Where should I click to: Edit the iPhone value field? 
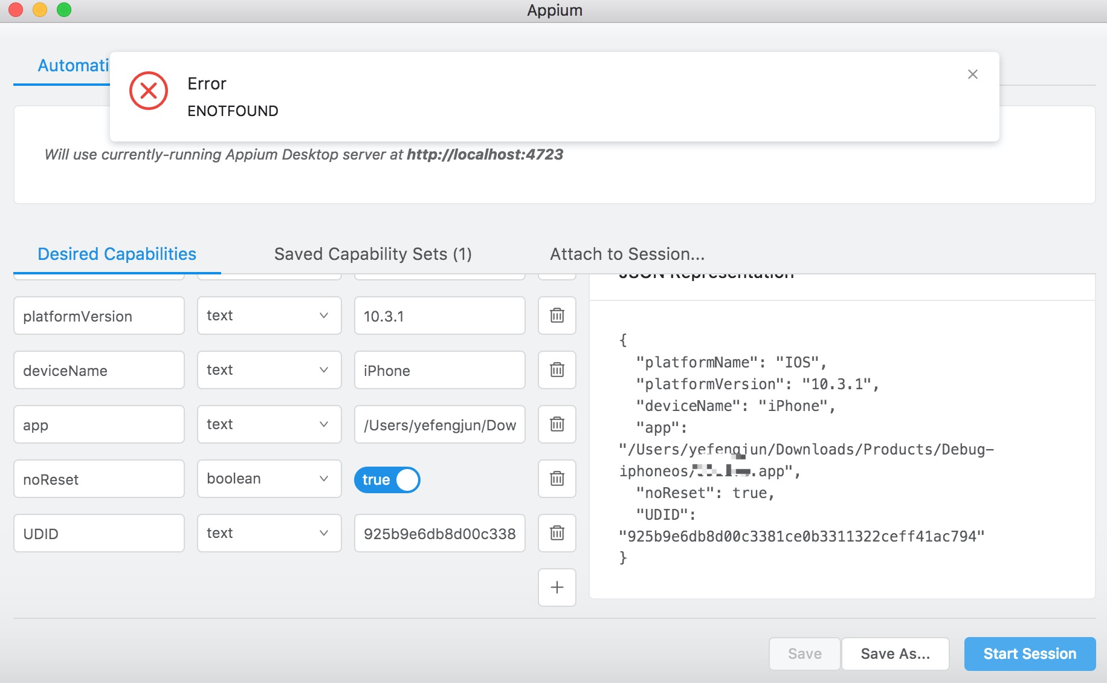coord(439,370)
